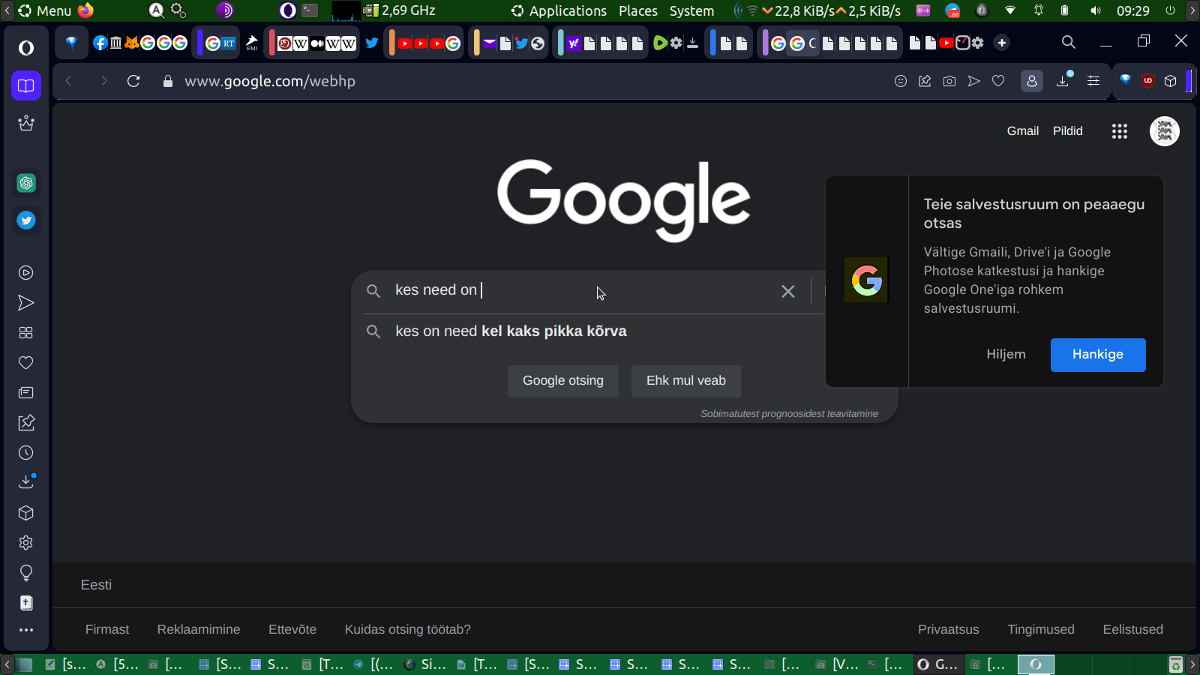Open the Firmast footer link
The height and width of the screenshot is (675, 1200).
point(107,629)
